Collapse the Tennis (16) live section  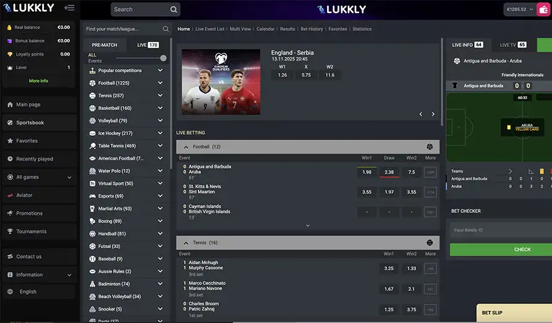tap(186, 243)
